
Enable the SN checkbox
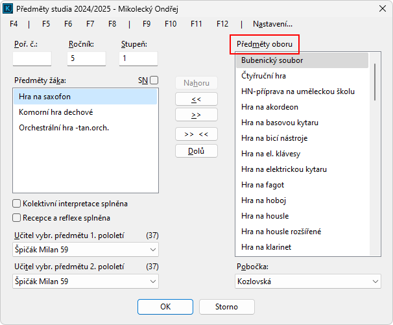pos(154,80)
